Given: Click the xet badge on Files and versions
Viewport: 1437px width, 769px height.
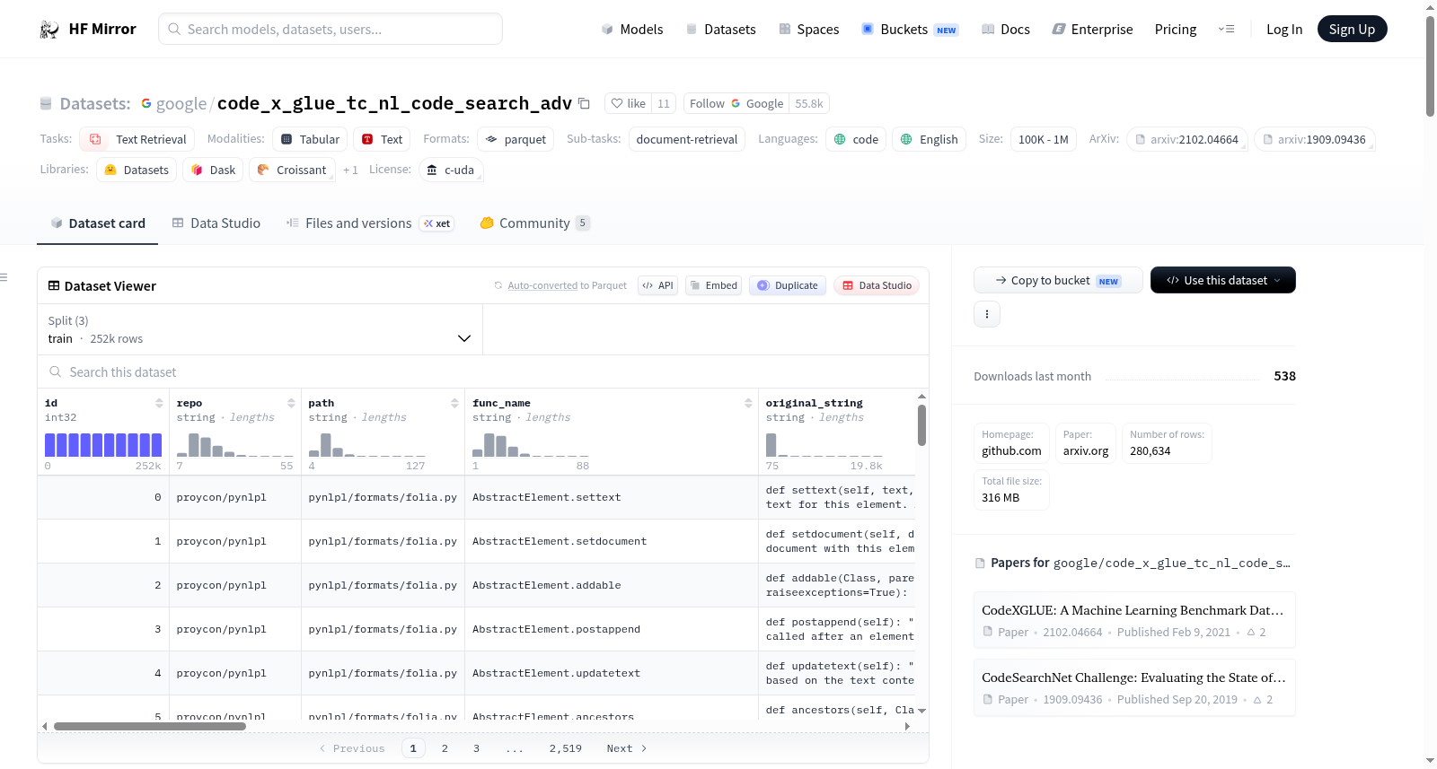Looking at the screenshot, I should click(437, 223).
